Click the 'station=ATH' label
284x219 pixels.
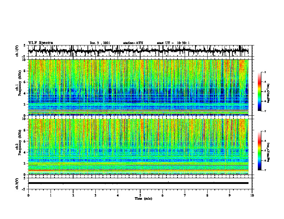133,43
